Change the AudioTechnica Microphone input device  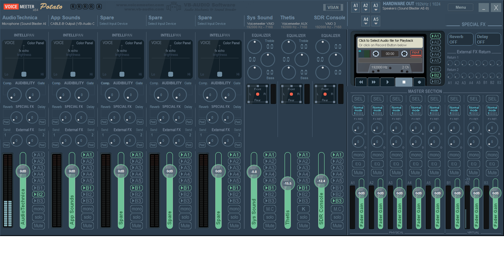coord(24,24)
